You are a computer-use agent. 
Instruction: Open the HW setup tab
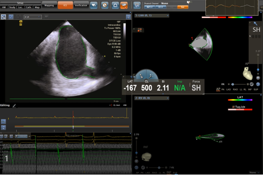point(3,8)
